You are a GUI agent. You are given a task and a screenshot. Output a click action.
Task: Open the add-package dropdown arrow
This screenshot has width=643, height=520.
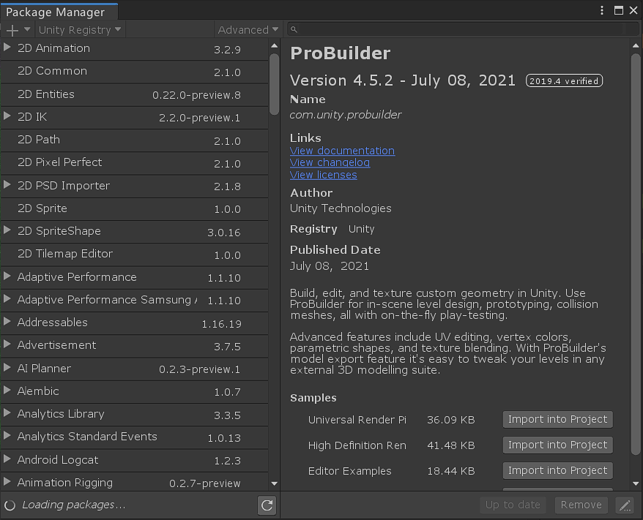point(27,29)
